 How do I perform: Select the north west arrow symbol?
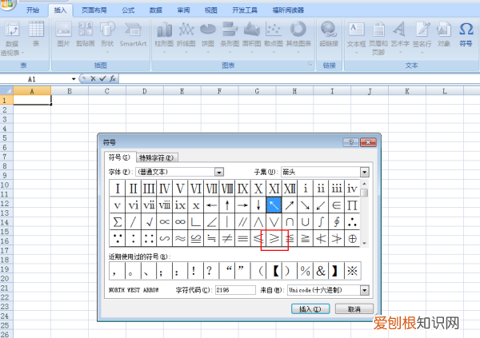(274, 205)
